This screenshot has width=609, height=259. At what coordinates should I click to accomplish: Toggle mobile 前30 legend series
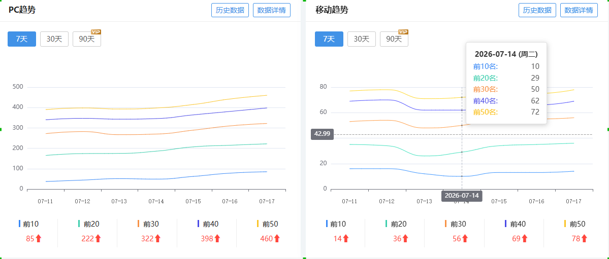tap(456, 224)
